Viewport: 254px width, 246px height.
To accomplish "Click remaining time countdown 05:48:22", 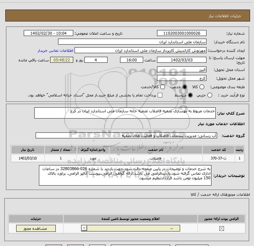I will [x=62, y=60].
